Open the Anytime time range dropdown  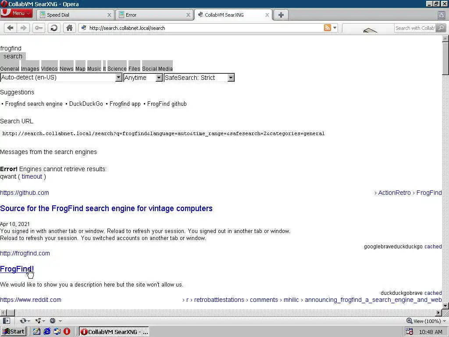coord(143,78)
